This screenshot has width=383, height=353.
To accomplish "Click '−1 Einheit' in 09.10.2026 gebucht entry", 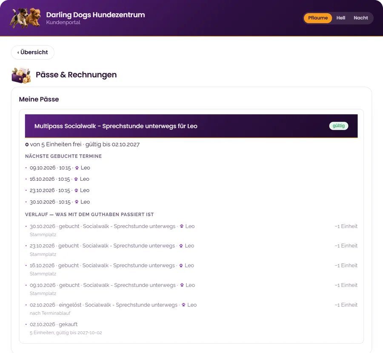I will point(346,285).
